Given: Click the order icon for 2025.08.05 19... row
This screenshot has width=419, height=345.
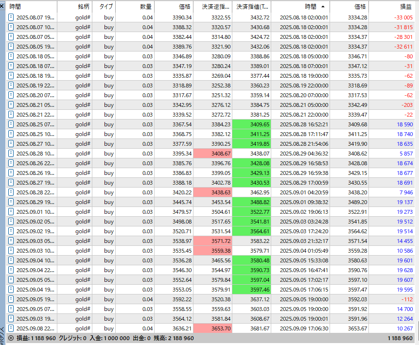Looking at the screenshot, I should click(11, 47).
